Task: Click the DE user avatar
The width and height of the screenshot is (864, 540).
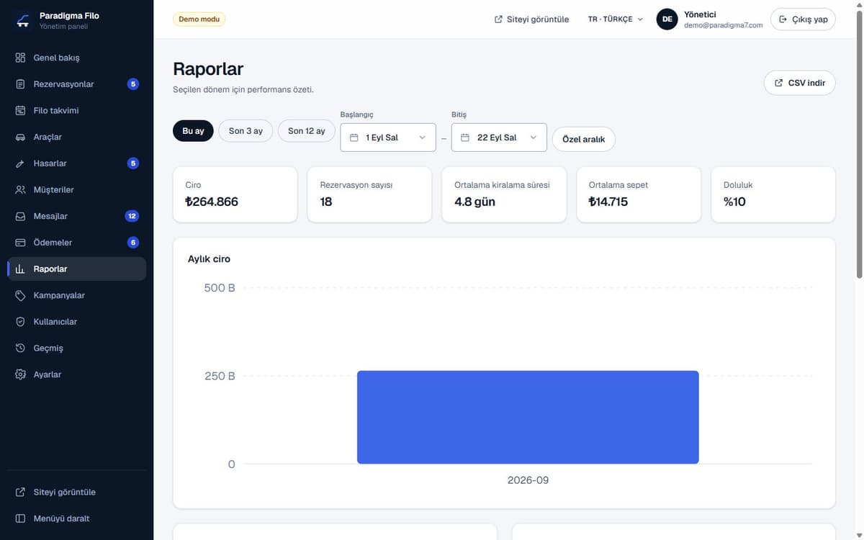Action: (x=667, y=19)
